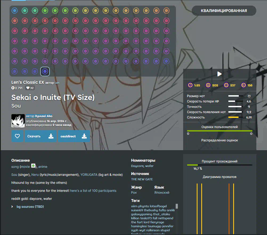This screenshot has width=267, height=235.
Task: Click the tsumugip tag
Action: coord(154,226)
